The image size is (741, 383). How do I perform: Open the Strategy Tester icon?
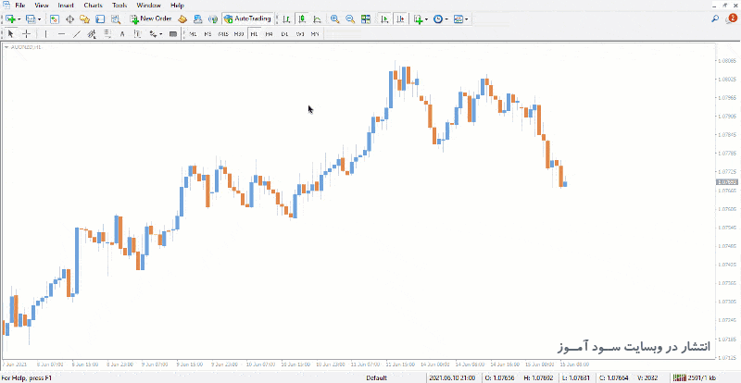[115, 19]
